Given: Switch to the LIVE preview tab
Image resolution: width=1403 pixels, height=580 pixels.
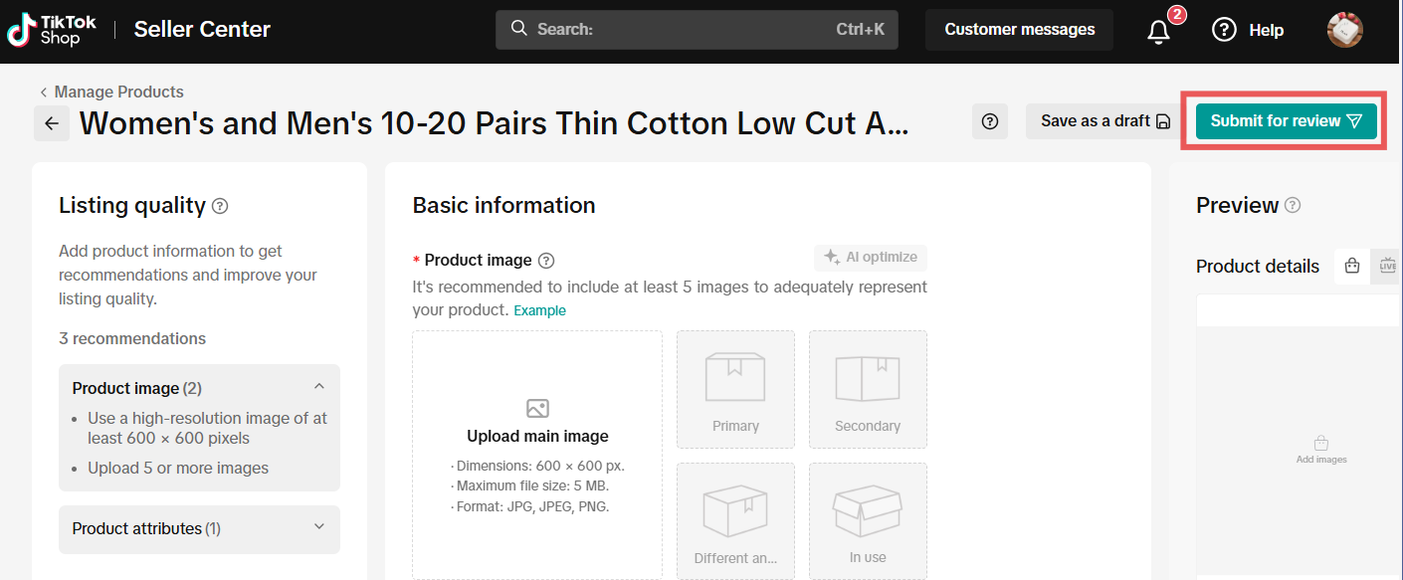Looking at the screenshot, I should (1387, 266).
